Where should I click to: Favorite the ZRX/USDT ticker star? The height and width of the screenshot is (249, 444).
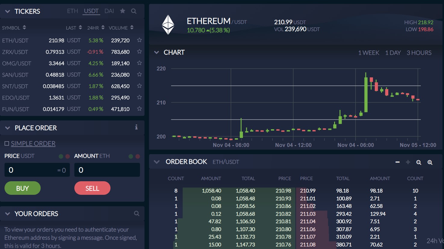(x=139, y=51)
